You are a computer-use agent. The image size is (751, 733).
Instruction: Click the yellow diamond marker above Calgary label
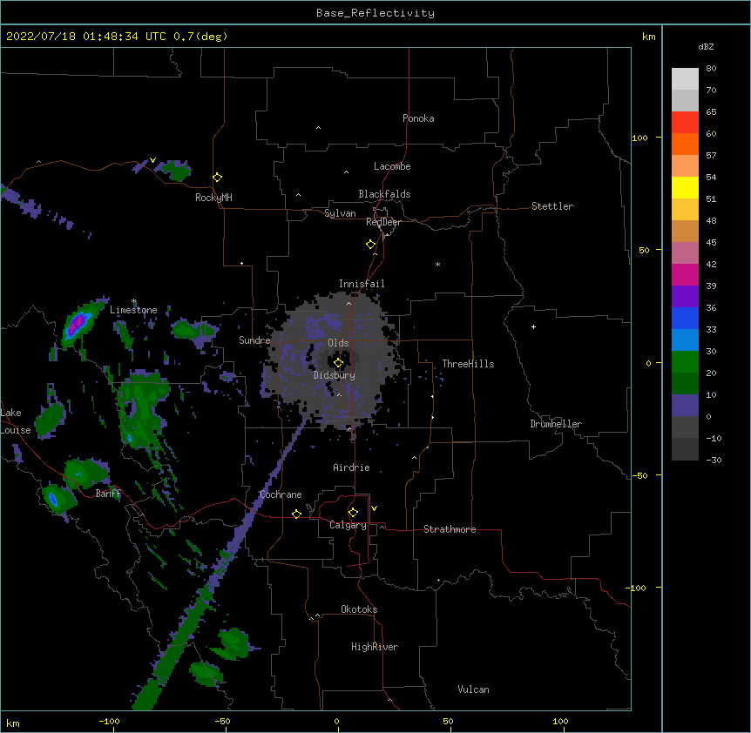pyautogui.click(x=353, y=513)
